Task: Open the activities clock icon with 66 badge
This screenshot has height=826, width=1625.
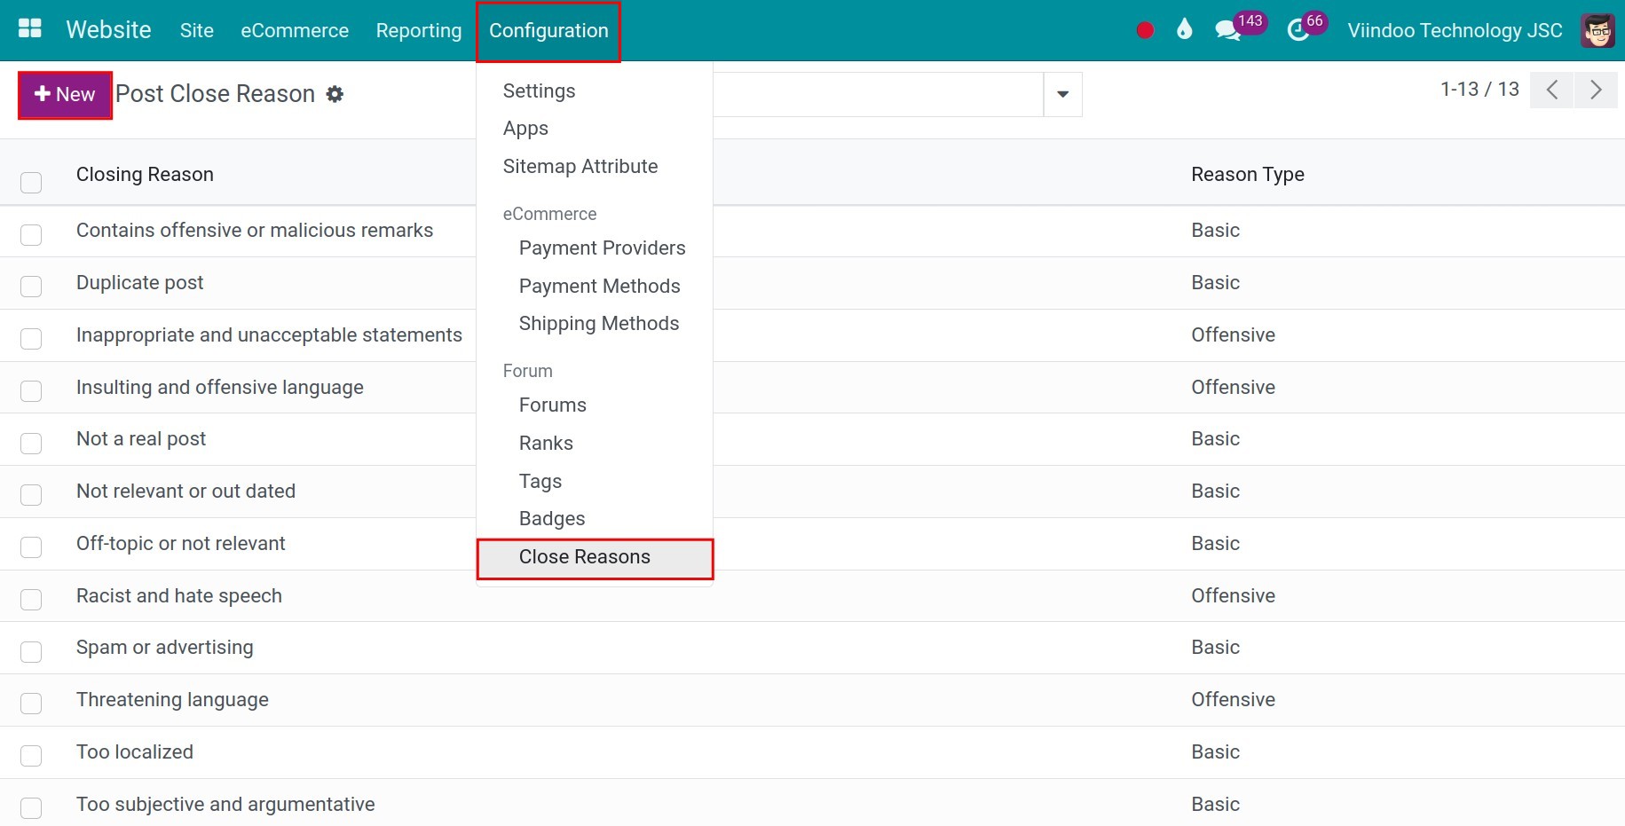Action: click(x=1306, y=28)
